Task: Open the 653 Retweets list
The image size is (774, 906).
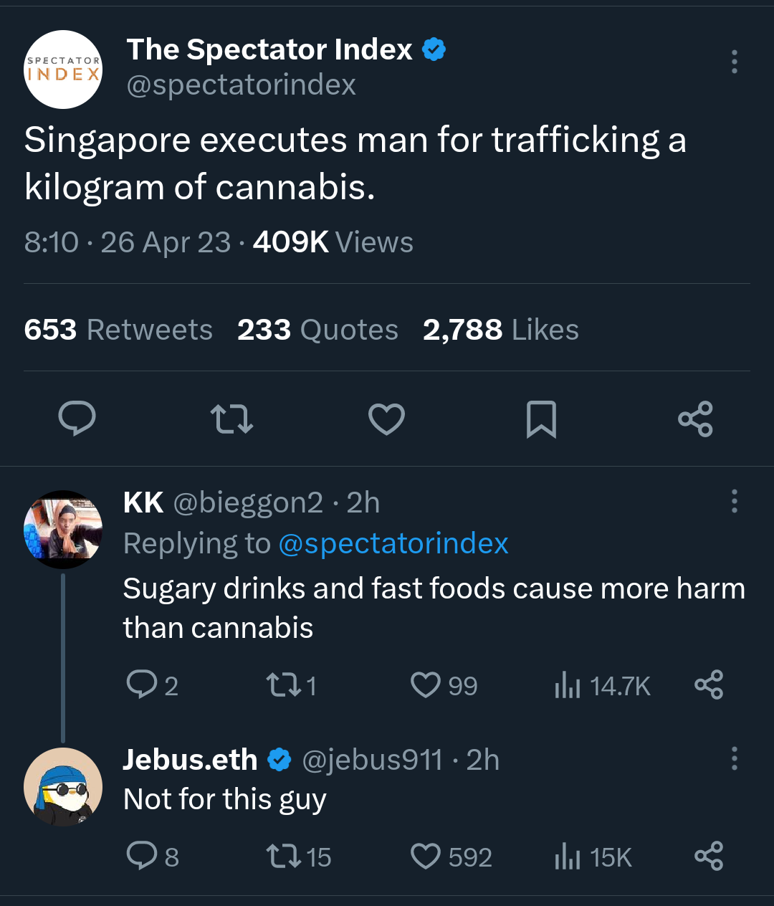Action: (x=118, y=330)
